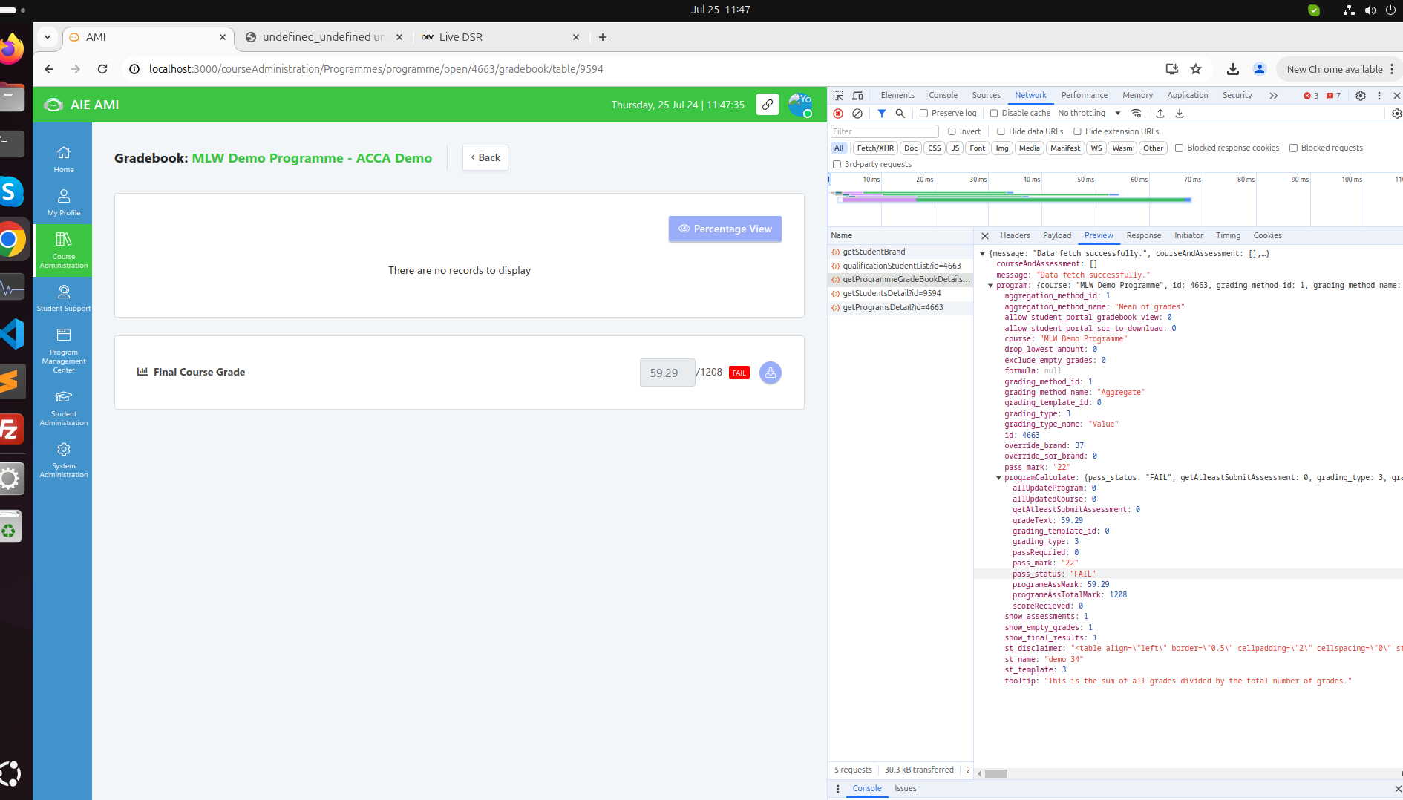This screenshot has width=1403, height=800.
Task: Switch to Sources DevTools tab
Action: (x=986, y=96)
